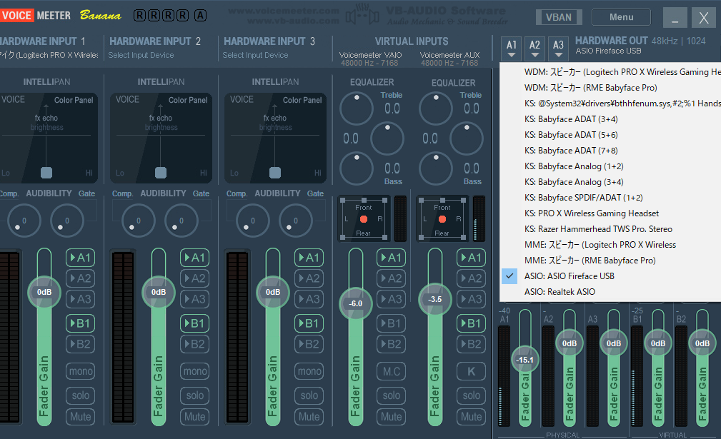Click Hardware Input 2 Intellipan position handle
721x439 pixels.
(x=161, y=173)
